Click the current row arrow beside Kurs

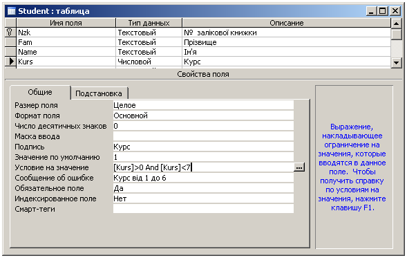pos(10,62)
